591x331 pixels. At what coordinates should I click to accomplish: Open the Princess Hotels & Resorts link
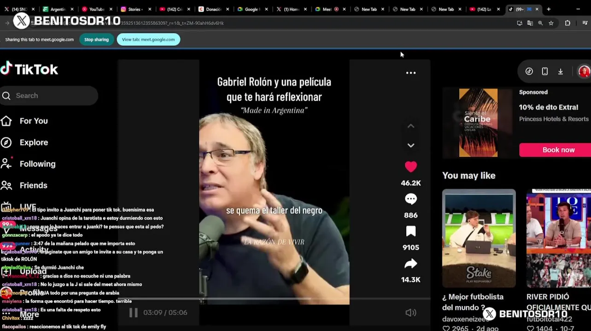(x=554, y=119)
